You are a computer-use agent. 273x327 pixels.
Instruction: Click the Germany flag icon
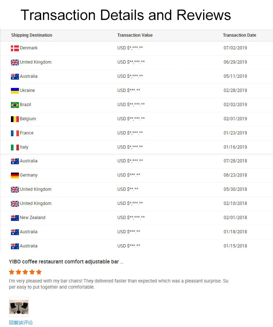(15, 175)
